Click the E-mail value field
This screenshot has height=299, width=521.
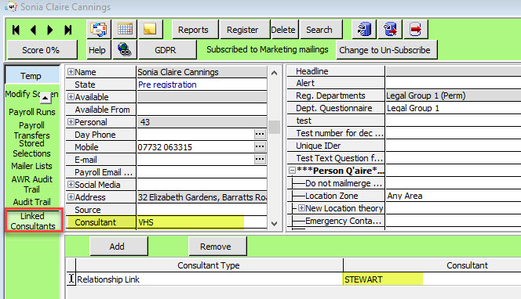coord(195,160)
